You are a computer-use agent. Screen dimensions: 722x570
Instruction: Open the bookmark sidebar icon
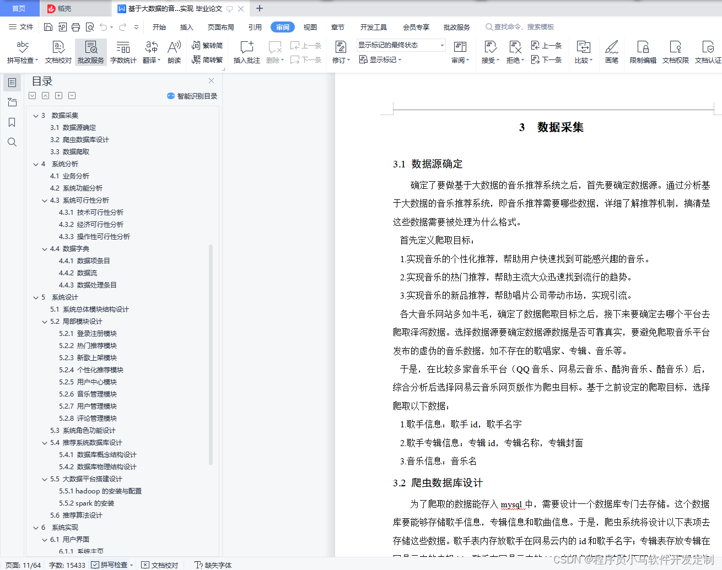click(12, 122)
